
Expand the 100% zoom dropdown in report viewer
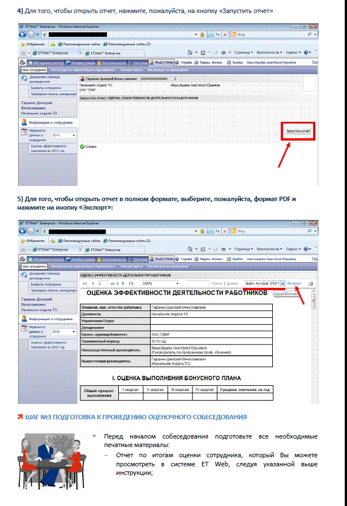pos(177,283)
